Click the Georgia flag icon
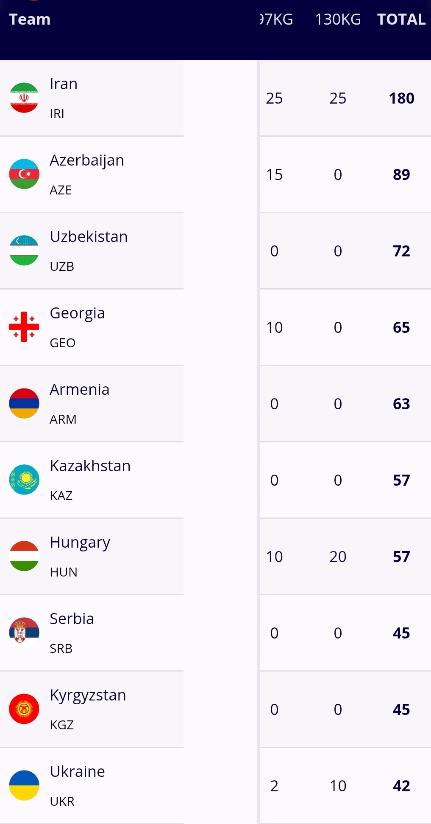 [24, 327]
